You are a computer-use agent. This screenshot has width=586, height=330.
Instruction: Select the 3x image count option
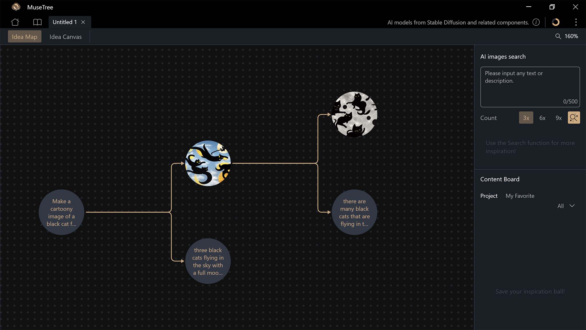[x=526, y=118]
